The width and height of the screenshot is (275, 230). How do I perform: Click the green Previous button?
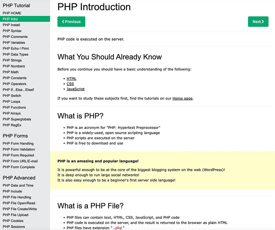(x=71, y=22)
